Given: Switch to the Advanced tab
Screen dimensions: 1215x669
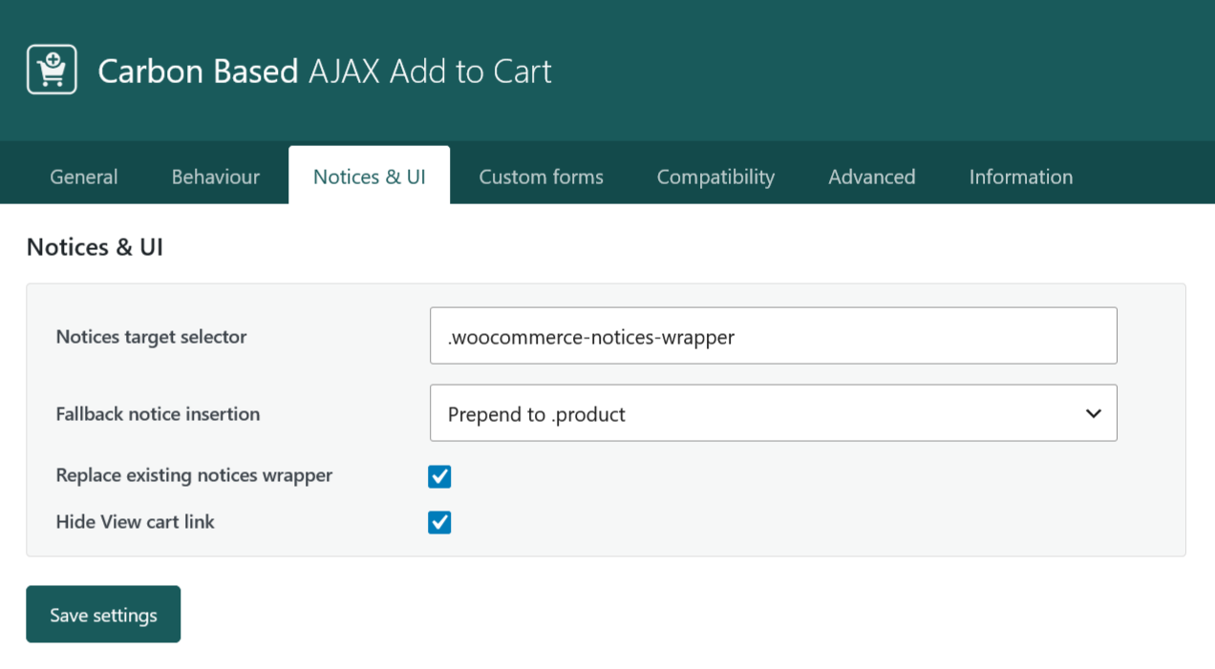Looking at the screenshot, I should coord(872,177).
